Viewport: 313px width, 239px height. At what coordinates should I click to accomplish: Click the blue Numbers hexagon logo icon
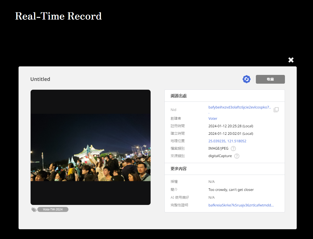tap(247, 79)
